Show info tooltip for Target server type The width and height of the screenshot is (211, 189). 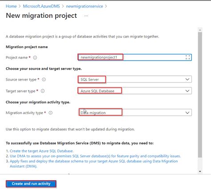(43, 91)
